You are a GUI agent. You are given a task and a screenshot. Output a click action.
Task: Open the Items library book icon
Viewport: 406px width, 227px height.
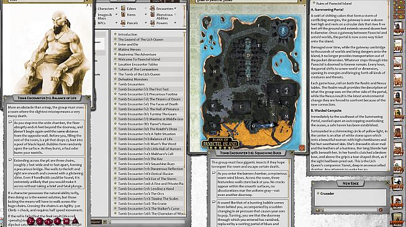[124, 15]
